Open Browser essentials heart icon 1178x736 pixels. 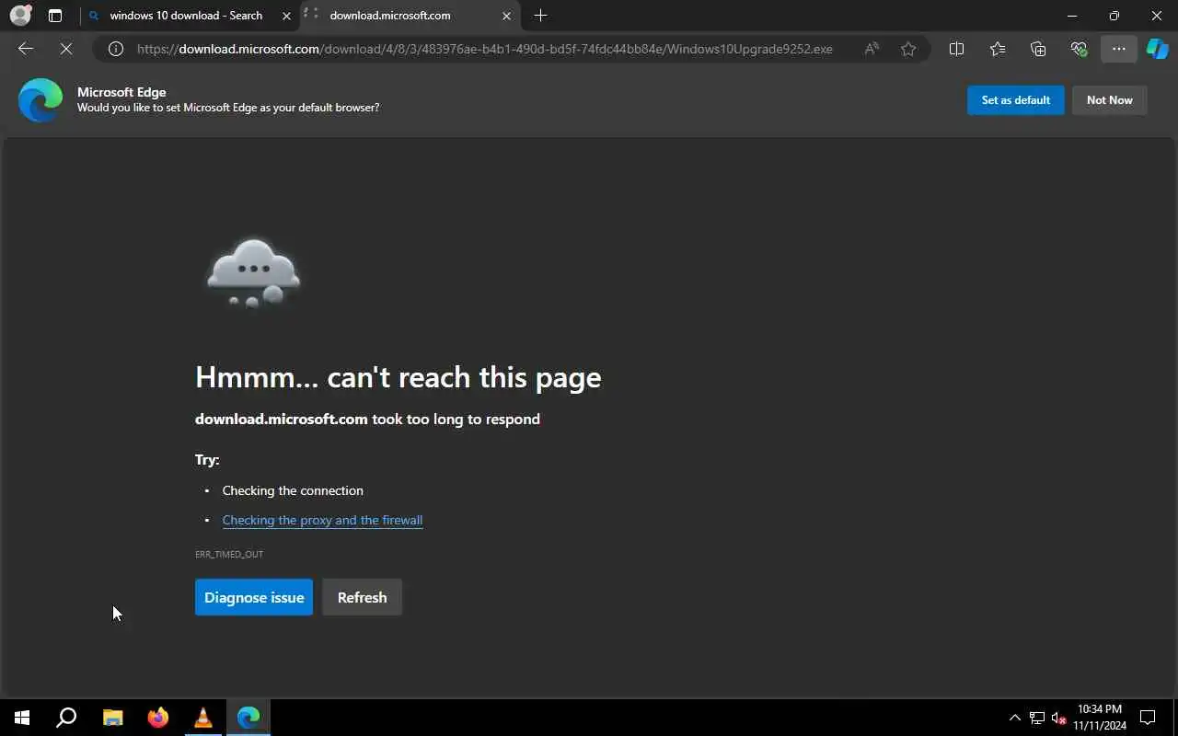(x=1079, y=49)
